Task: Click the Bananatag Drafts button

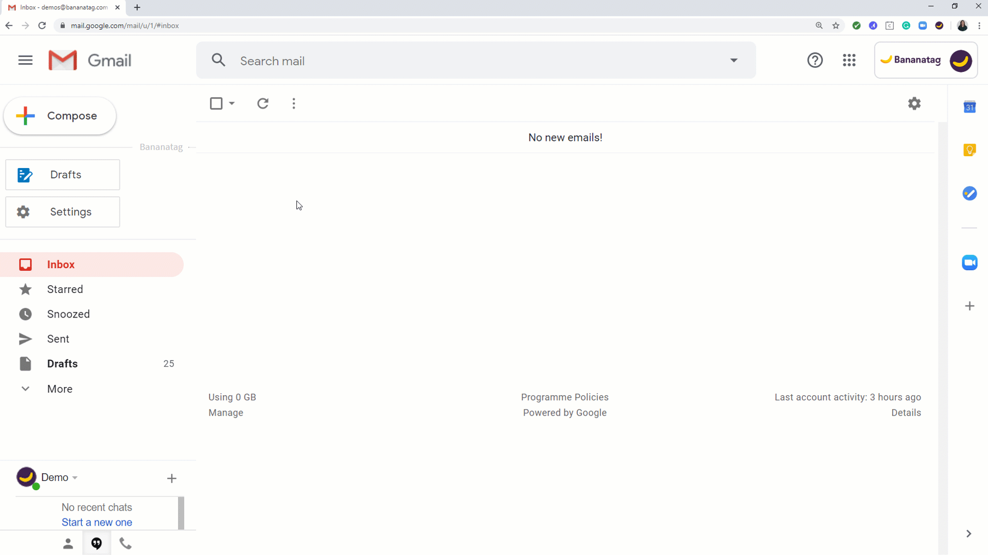Action: click(x=63, y=175)
